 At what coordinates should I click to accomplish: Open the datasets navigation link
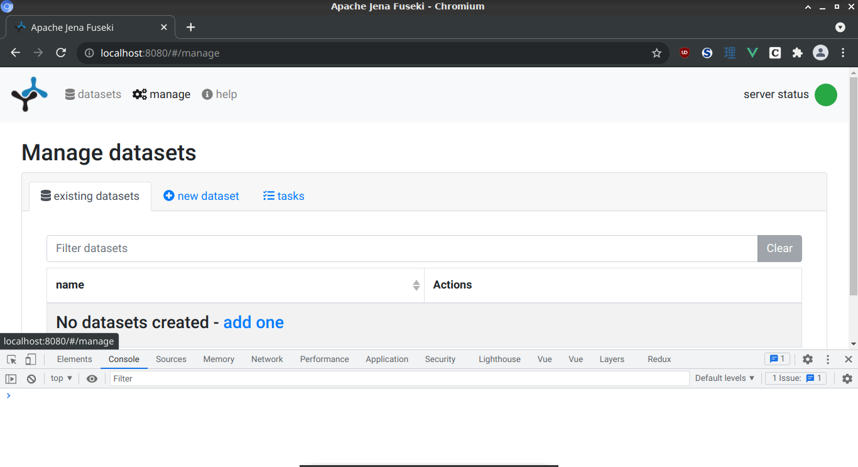[93, 94]
